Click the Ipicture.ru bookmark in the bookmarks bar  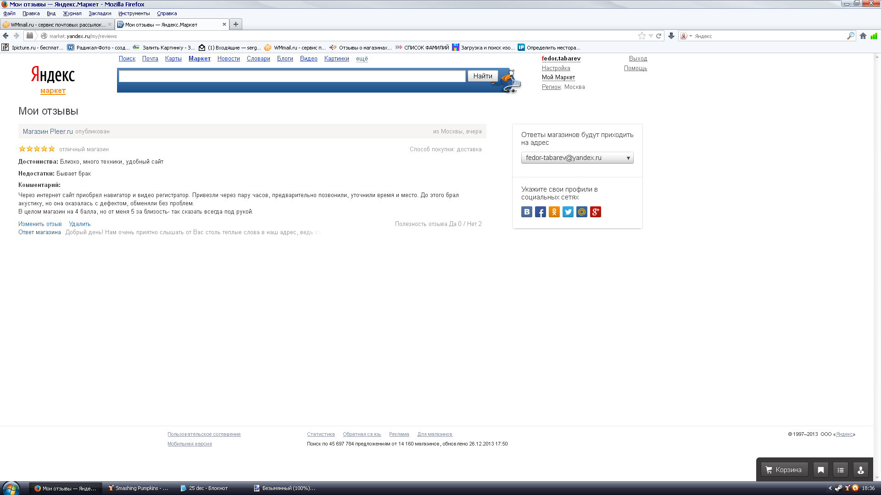point(33,47)
